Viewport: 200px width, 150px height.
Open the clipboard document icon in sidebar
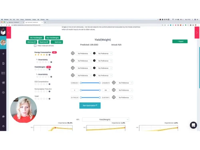(3, 63)
